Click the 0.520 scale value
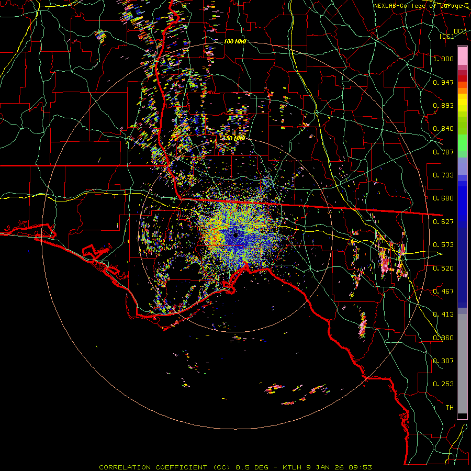 coord(443,268)
